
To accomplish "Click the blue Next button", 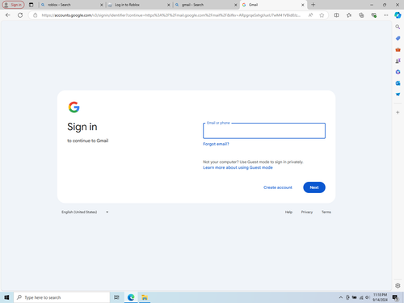I will 314,187.
